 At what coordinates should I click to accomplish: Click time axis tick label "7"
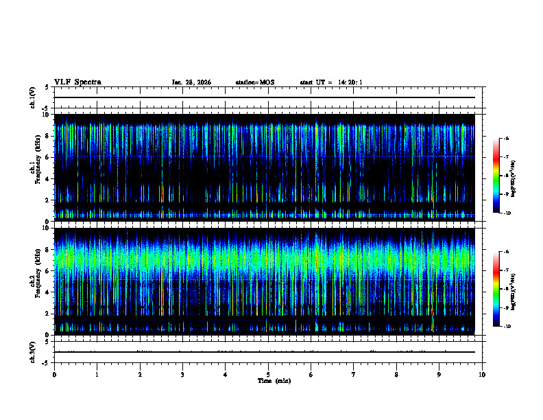(x=354, y=375)
